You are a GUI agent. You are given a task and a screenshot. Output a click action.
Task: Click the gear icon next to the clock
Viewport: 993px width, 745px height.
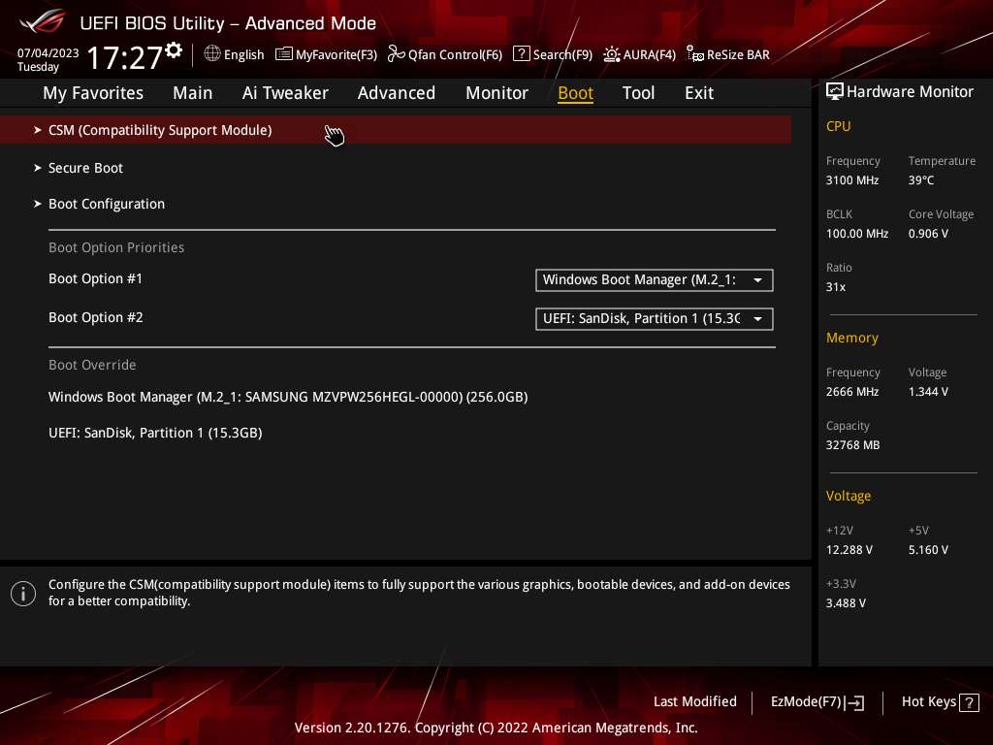pyautogui.click(x=174, y=49)
